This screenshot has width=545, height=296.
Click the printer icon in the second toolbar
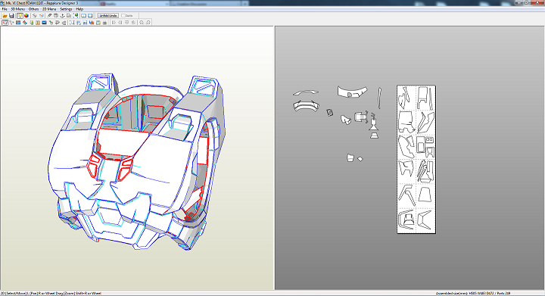click(x=104, y=23)
